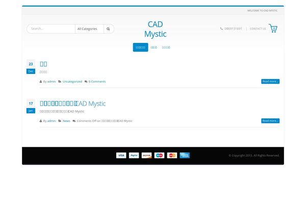306x204 pixels.
Task: Click author icon on the Dec 23 post
Action: [41, 82]
